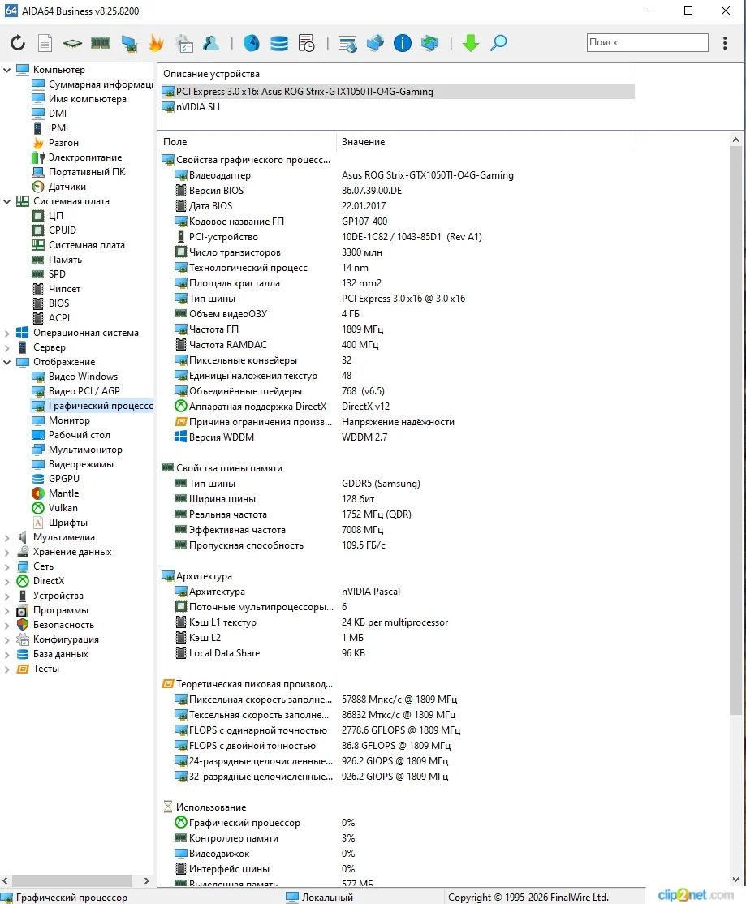Click the document with clock toolbar icon

pos(307,43)
